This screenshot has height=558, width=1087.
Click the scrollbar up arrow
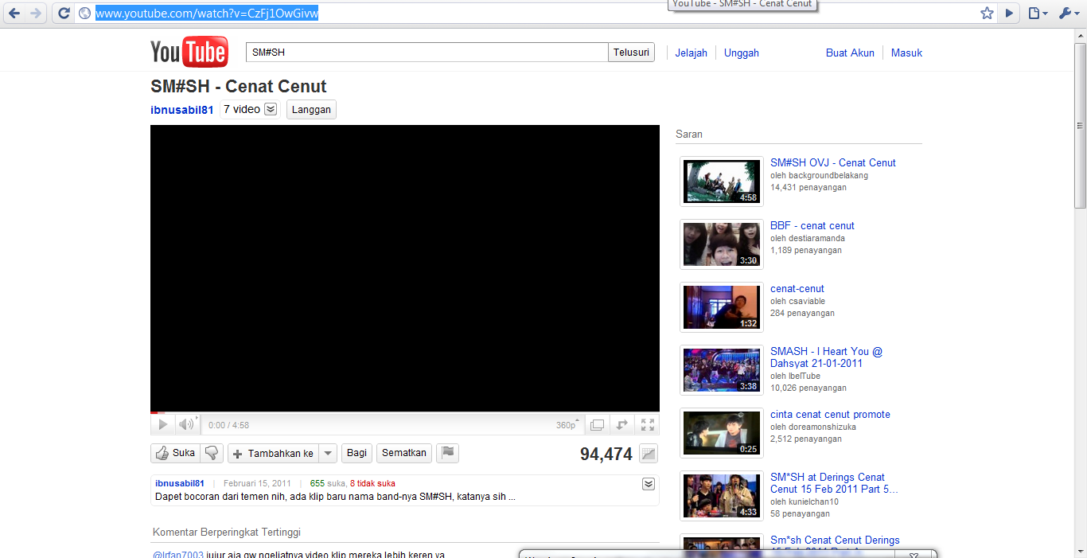[x=1080, y=36]
